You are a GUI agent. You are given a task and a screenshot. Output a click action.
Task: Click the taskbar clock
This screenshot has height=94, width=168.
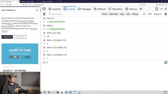coord(165,92)
